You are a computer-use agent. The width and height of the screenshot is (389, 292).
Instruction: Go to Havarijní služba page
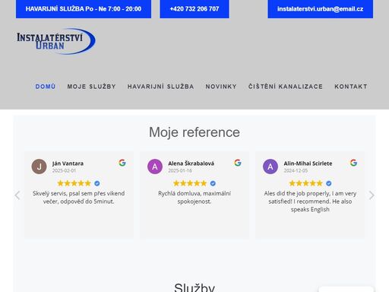coord(160,87)
